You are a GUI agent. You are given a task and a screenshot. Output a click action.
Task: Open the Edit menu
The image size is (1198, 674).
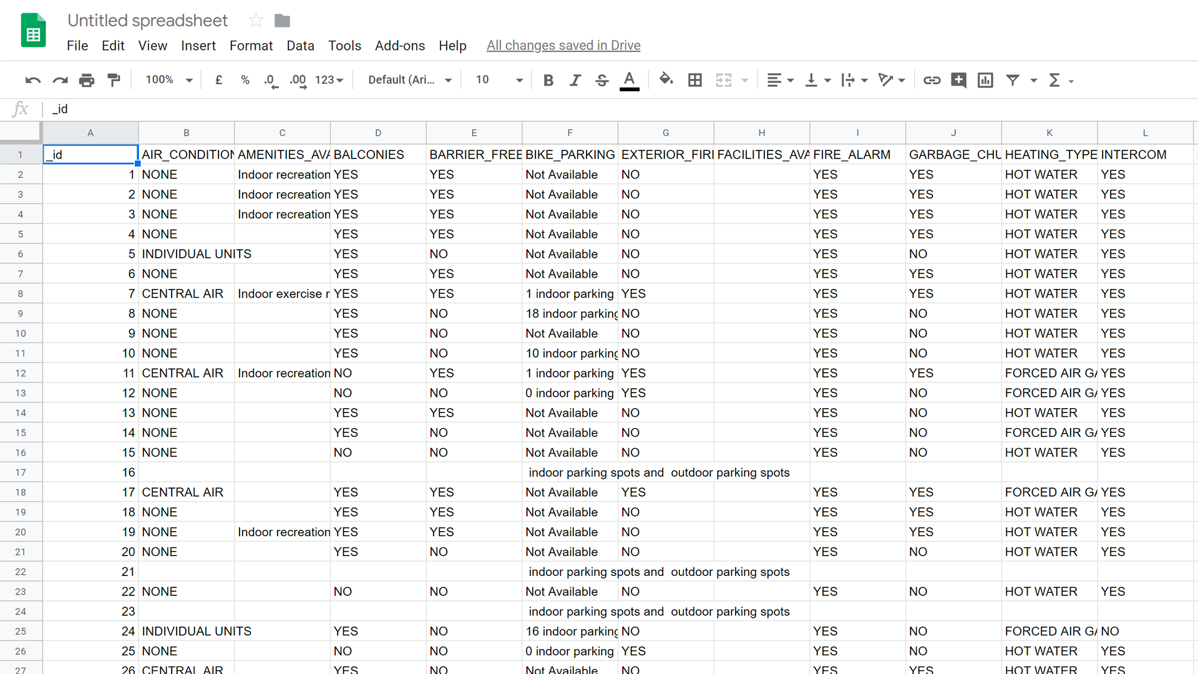pyautogui.click(x=113, y=46)
